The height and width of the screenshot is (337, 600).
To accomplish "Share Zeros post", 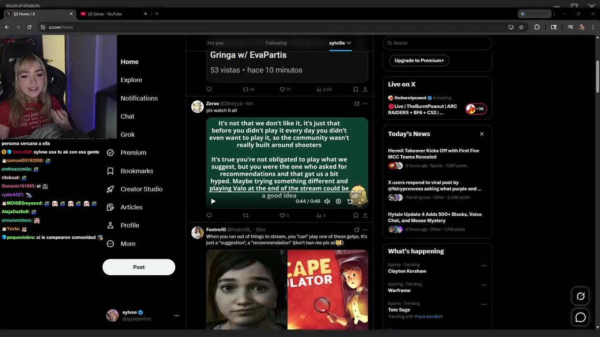I will pos(365,216).
